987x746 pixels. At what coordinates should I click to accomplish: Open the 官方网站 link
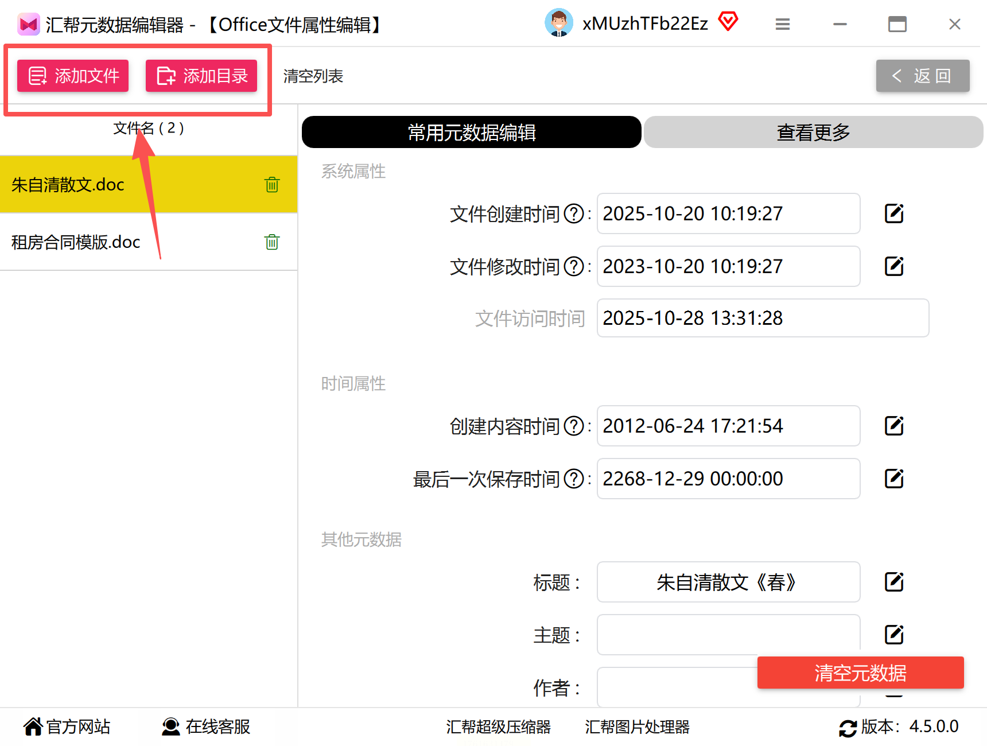67,726
